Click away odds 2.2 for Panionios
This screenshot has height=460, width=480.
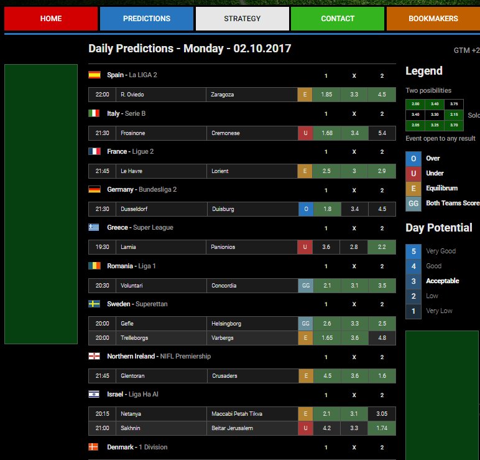point(382,247)
